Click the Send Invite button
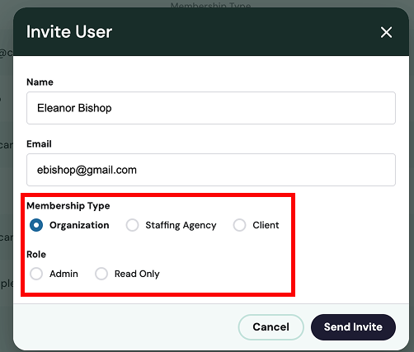The width and height of the screenshot is (414, 352). 353,327
